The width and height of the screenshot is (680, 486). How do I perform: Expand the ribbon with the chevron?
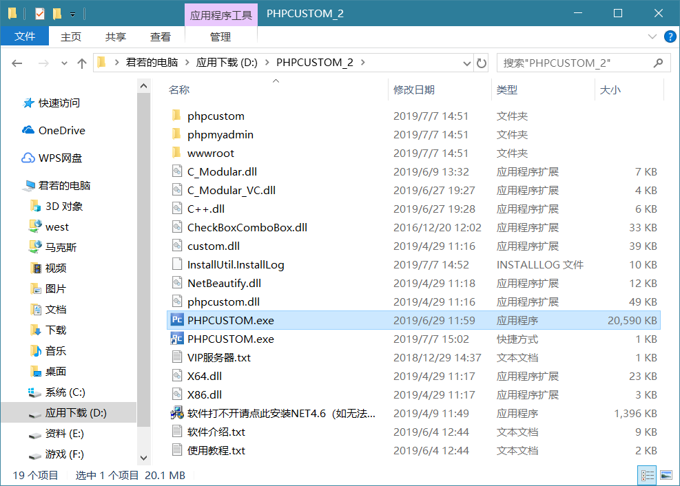(652, 36)
